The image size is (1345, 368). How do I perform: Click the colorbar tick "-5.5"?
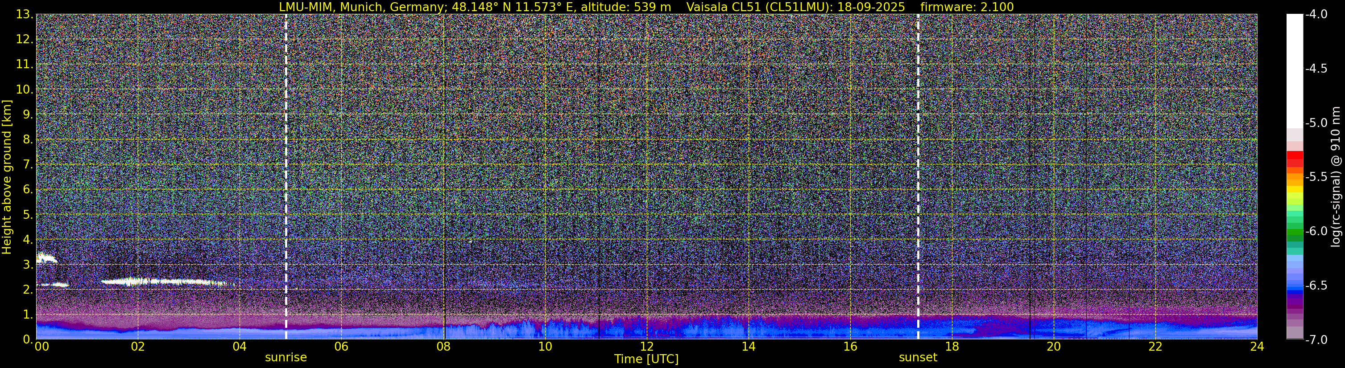coord(1316,177)
